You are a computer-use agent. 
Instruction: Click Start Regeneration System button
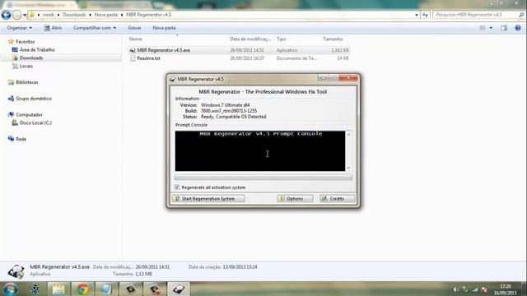coord(208,199)
